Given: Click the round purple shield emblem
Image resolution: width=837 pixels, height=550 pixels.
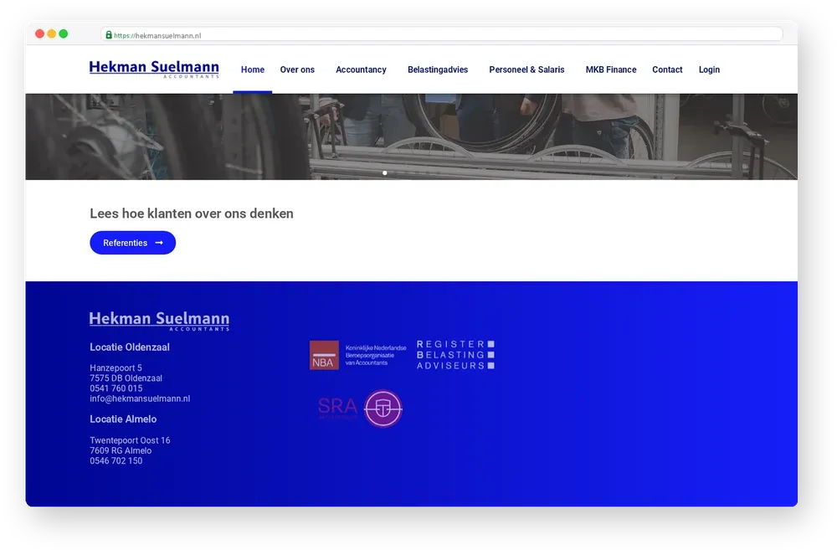Looking at the screenshot, I should (x=383, y=409).
